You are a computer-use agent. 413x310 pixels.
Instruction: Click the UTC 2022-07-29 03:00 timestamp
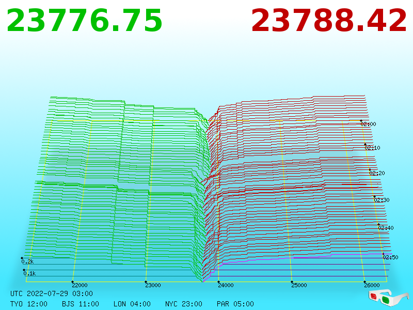52,293
